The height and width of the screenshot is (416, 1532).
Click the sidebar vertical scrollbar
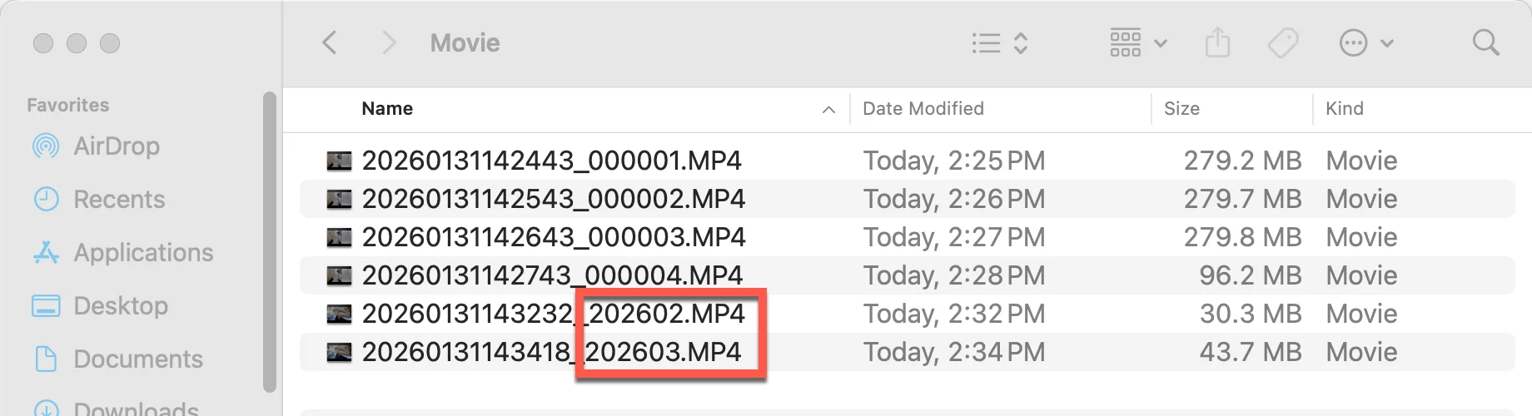269,241
